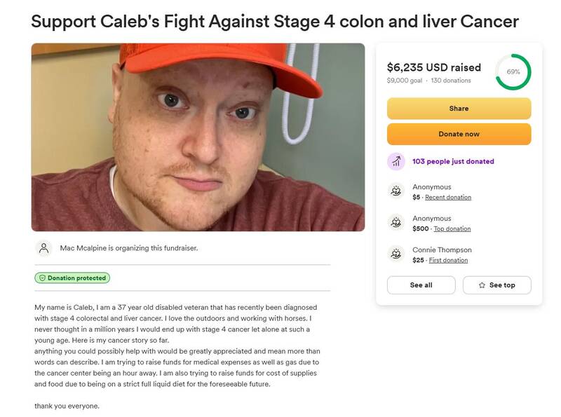This screenshot has width=561, height=417.
Task: Open the full donor list via See all
Action: (x=421, y=285)
